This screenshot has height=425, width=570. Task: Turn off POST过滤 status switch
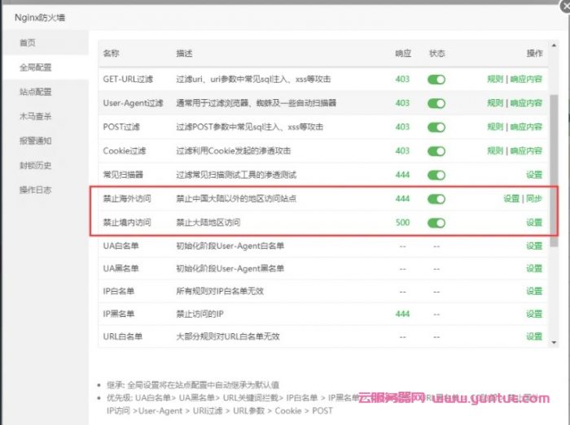click(x=437, y=128)
